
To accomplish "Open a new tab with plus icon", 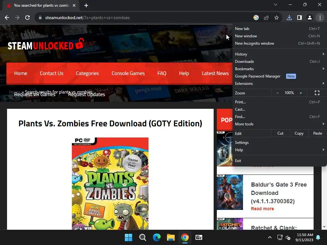I will (86, 5).
